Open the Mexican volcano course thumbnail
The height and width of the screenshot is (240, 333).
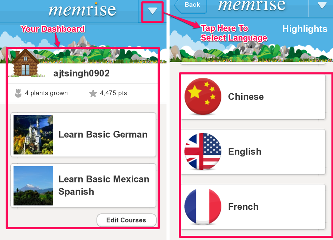(33, 186)
